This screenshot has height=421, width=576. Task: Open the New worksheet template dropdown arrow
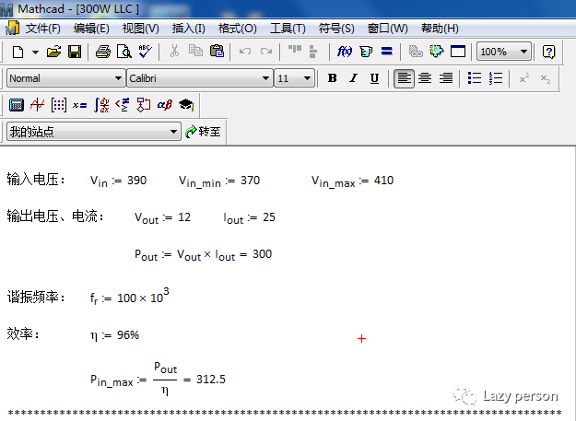pos(35,52)
